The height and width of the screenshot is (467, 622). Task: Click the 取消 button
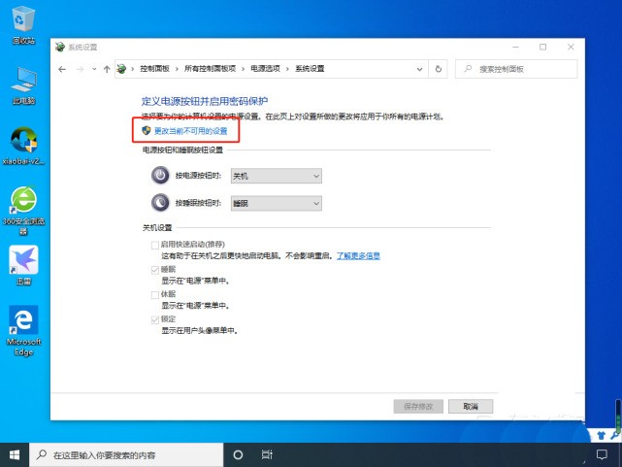[x=471, y=406]
